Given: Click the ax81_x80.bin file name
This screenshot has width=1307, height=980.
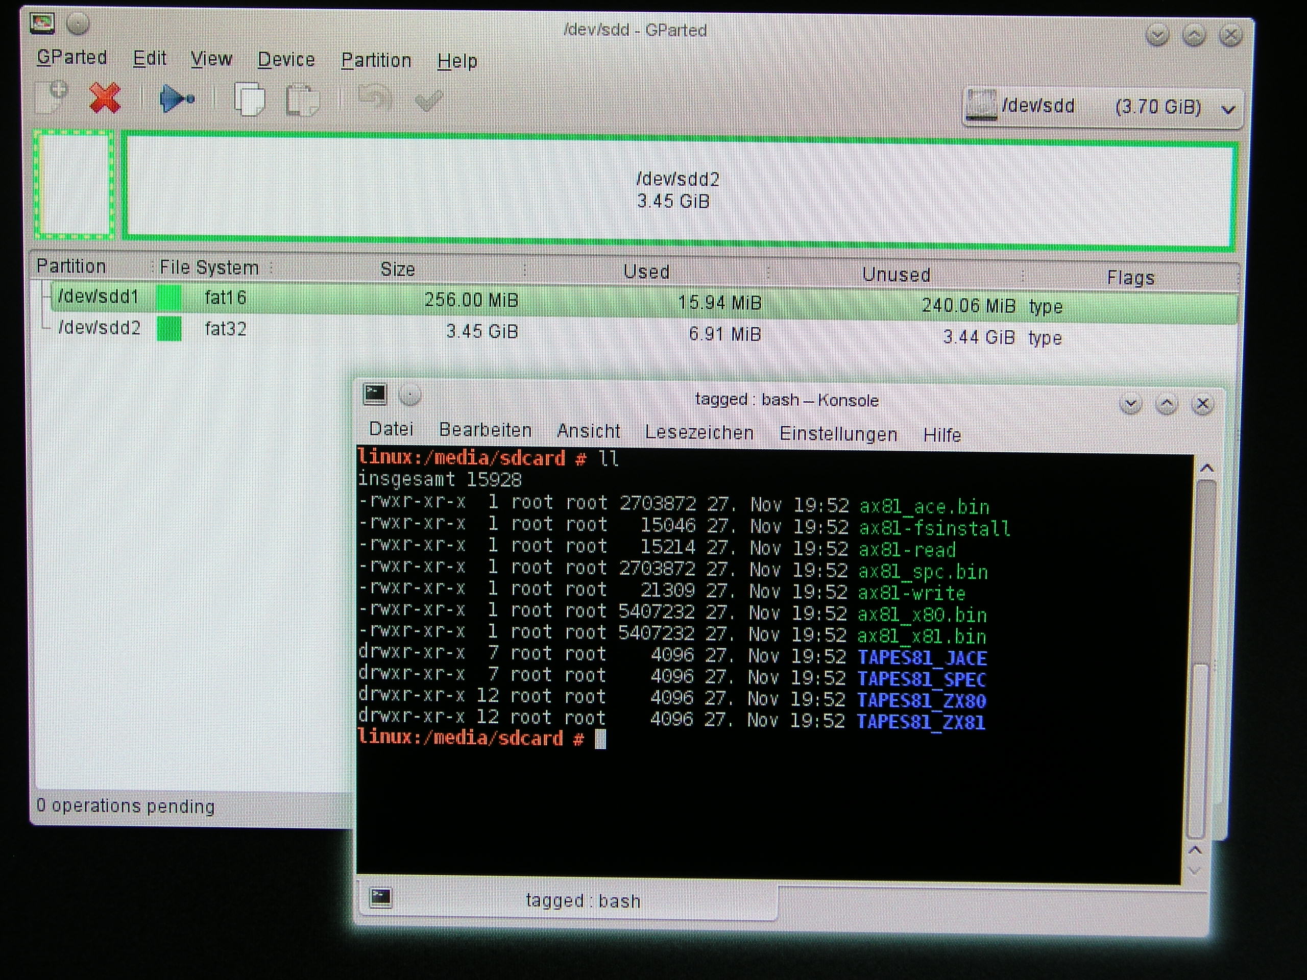Looking at the screenshot, I should pos(922,615).
